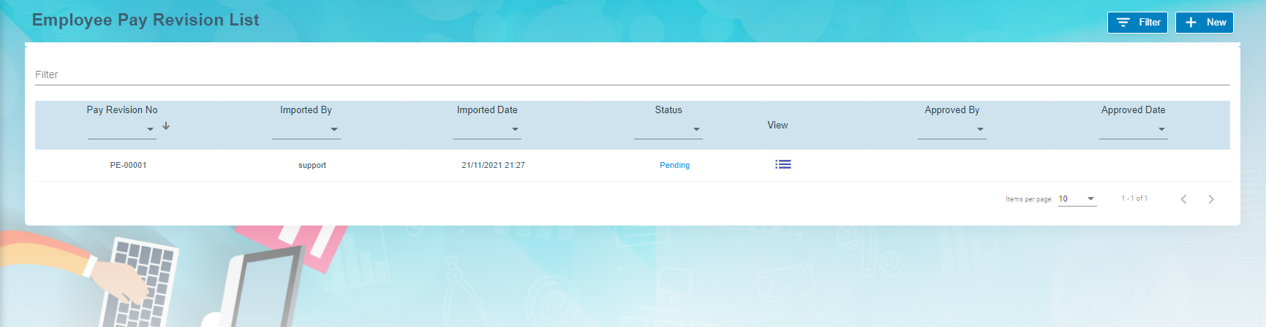Go to next page arrow
The height and width of the screenshot is (327, 1266).
(x=1210, y=199)
